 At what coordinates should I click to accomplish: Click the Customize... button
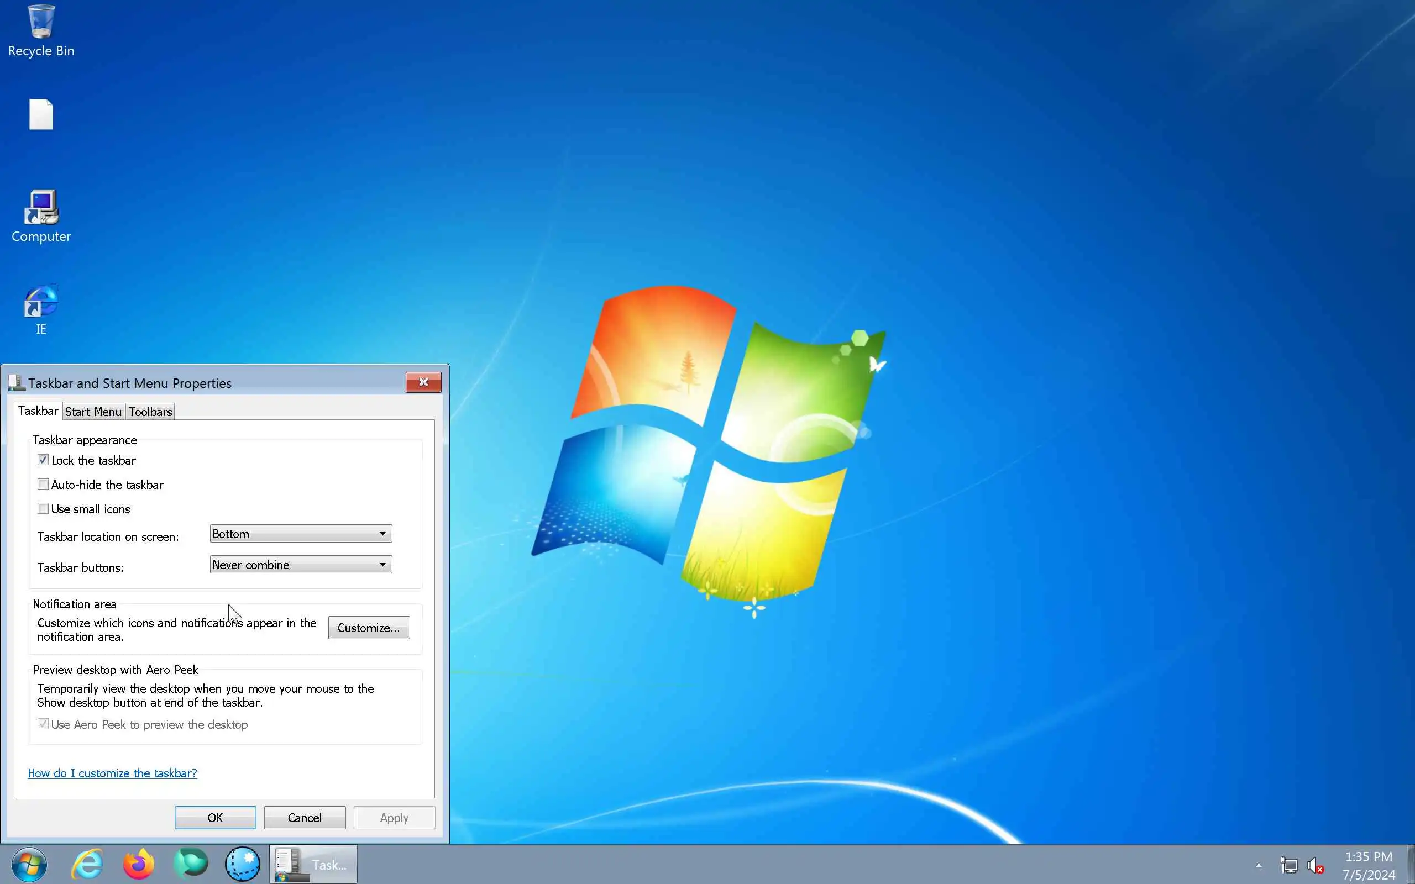(368, 628)
